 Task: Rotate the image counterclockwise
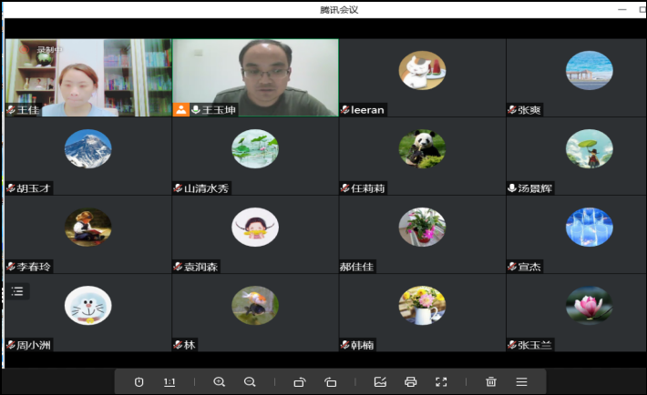(330, 382)
